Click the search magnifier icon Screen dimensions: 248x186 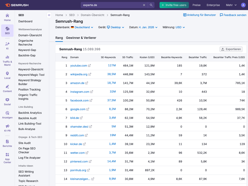click(x=151, y=5)
